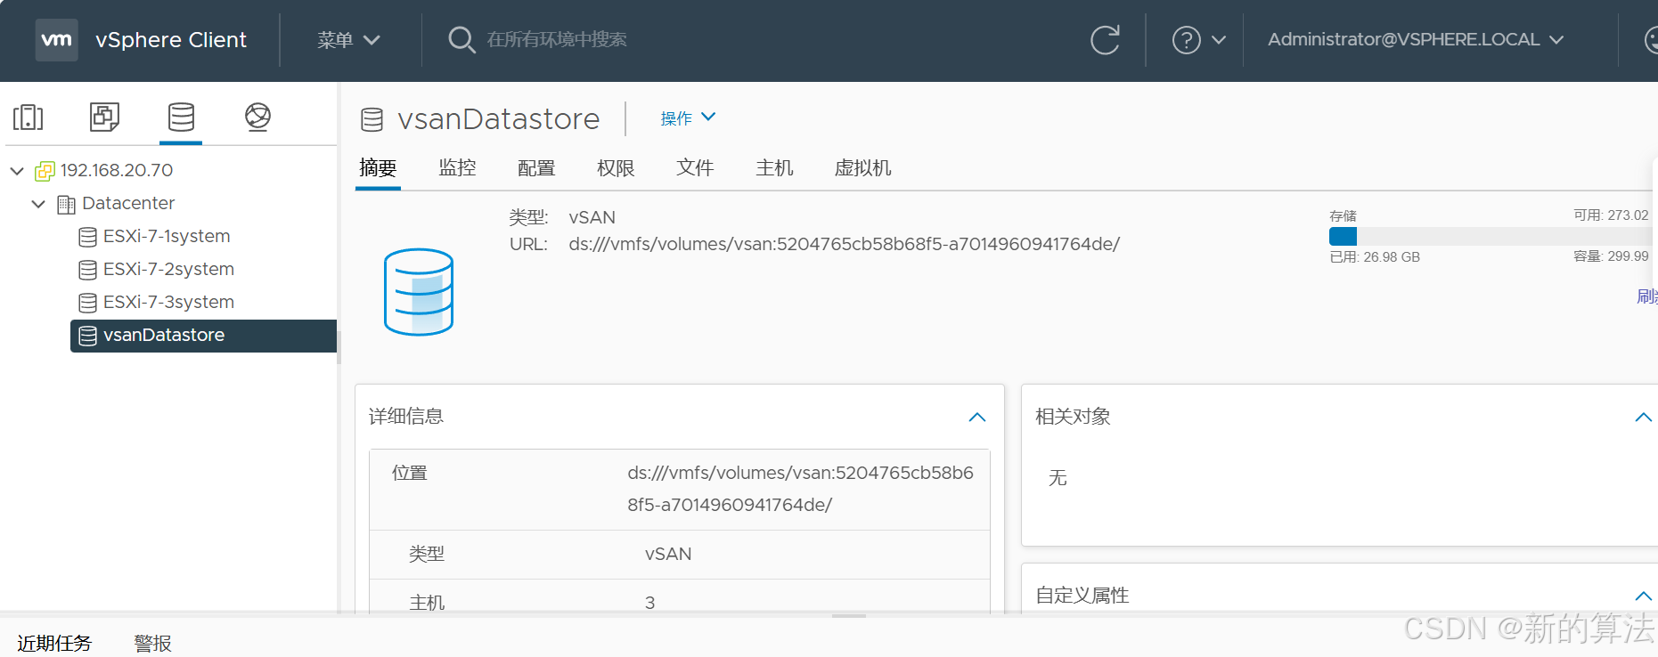Click the vSAN value in 详细信息 类型 row
The width and height of the screenshot is (1658, 657).
point(668,554)
